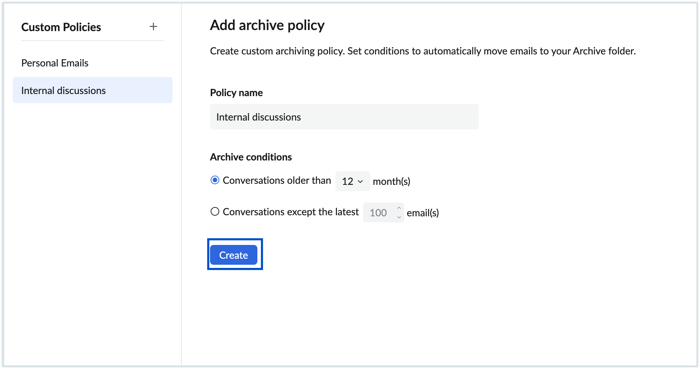Open the 12 months dropdown
Screen dimensions: 700x369
coord(352,181)
